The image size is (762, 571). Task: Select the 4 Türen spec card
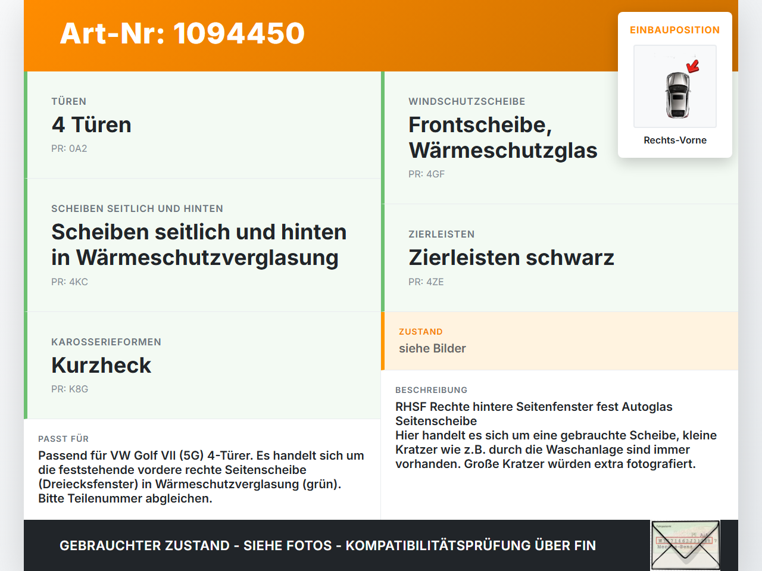tap(202, 125)
